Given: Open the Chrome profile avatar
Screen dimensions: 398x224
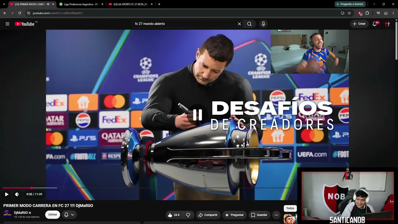Looking at the screenshot, I should tap(386, 13).
